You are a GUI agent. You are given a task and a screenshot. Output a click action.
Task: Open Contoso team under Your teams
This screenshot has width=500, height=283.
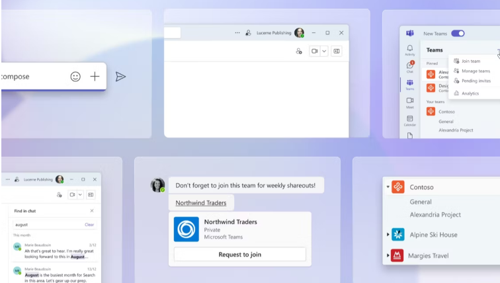[x=446, y=112]
